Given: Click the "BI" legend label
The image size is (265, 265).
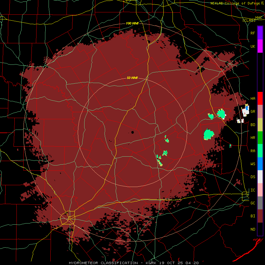Looking at the screenshot, I should (x=253, y=216).
